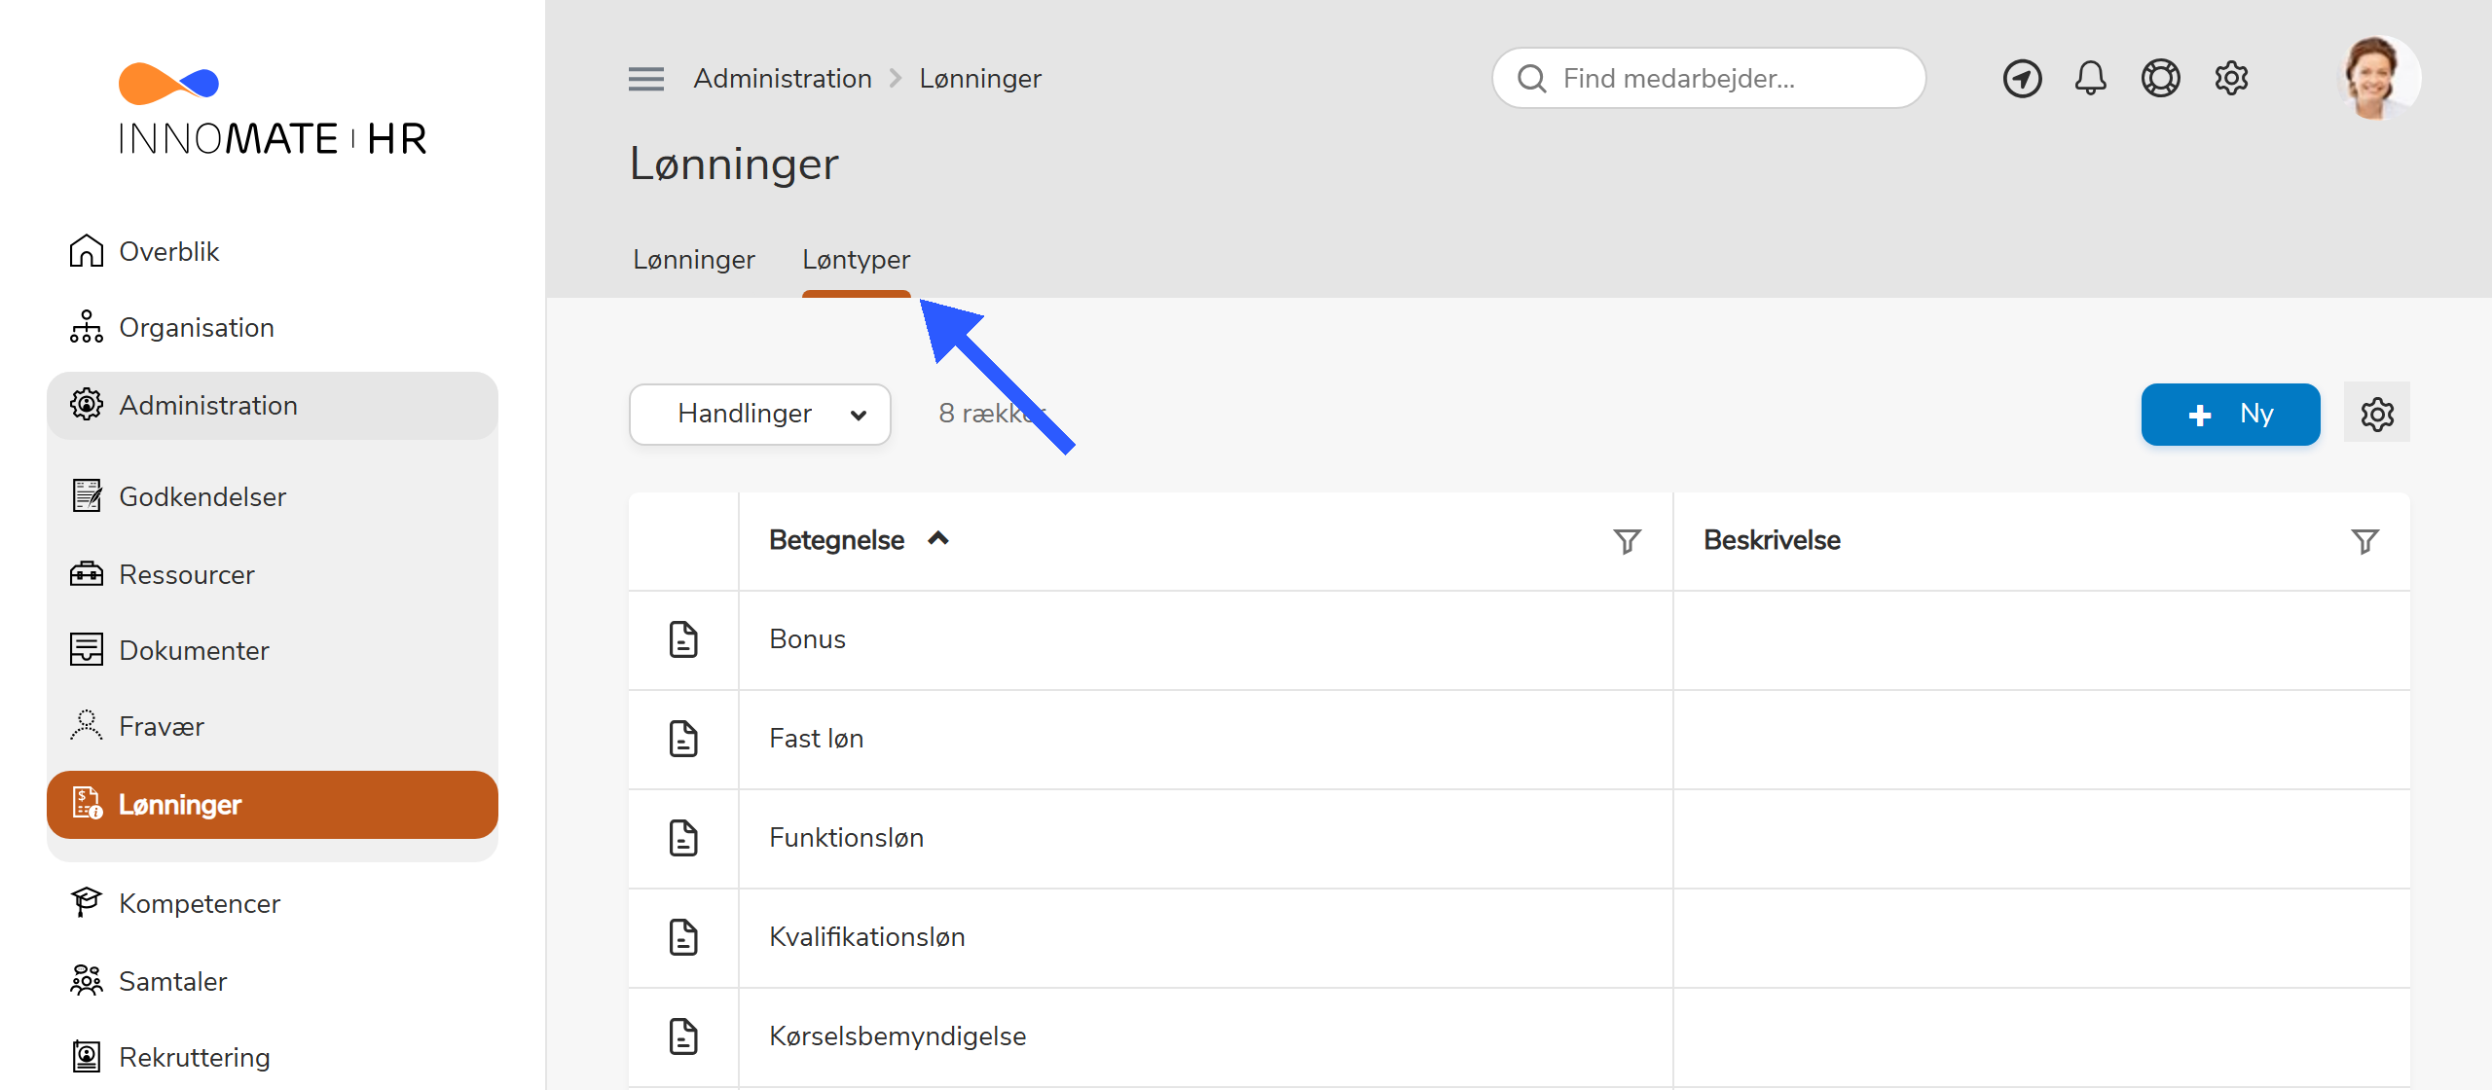The height and width of the screenshot is (1090, 2492).
Task: Switch to the Lønninger tab
Action: click(693, 260)
